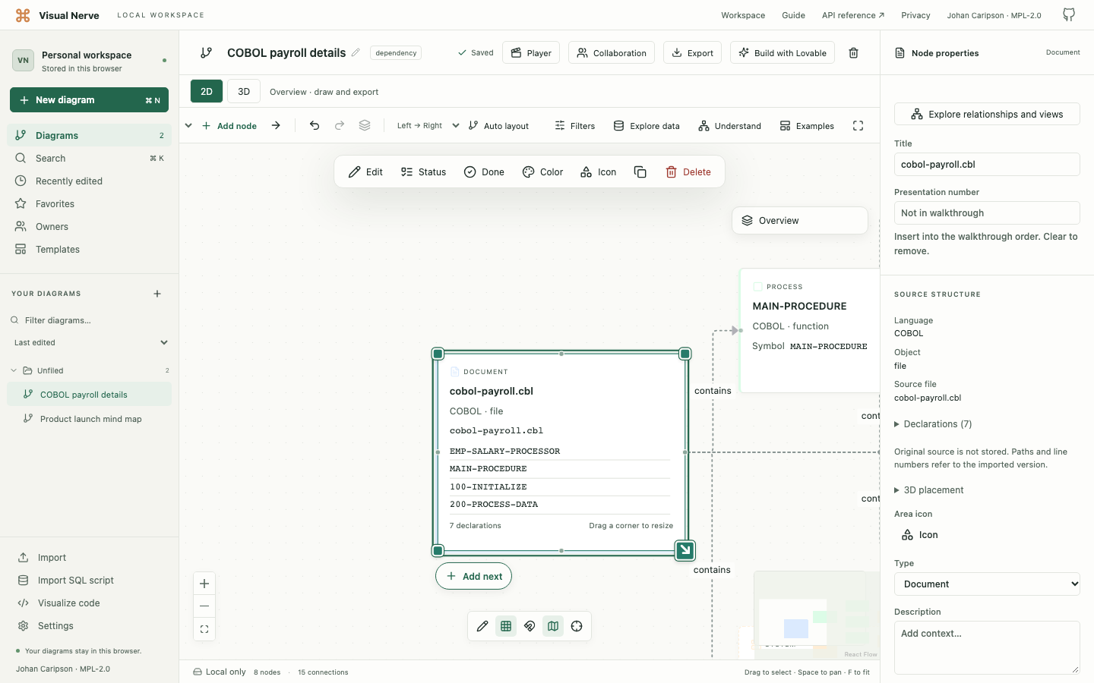
Task: Click the duplicate icon in node action bar
Action: 640,172
